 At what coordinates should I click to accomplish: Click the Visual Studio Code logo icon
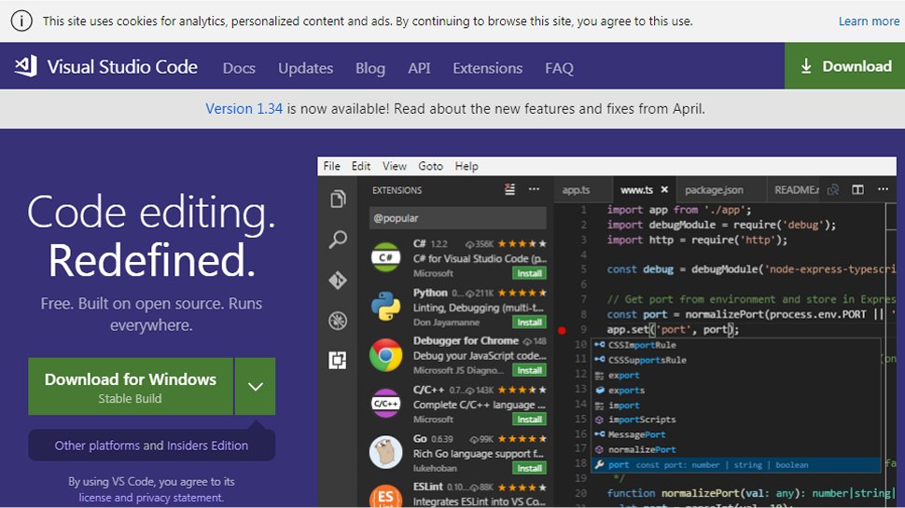click(x=26, y=66)
